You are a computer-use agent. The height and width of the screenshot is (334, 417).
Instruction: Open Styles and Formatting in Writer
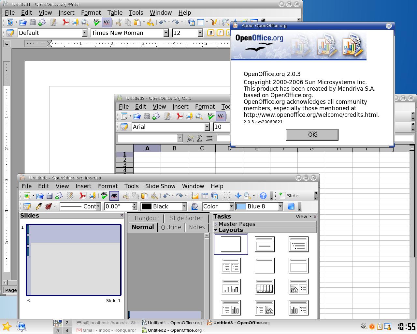(x=10, y=33)
